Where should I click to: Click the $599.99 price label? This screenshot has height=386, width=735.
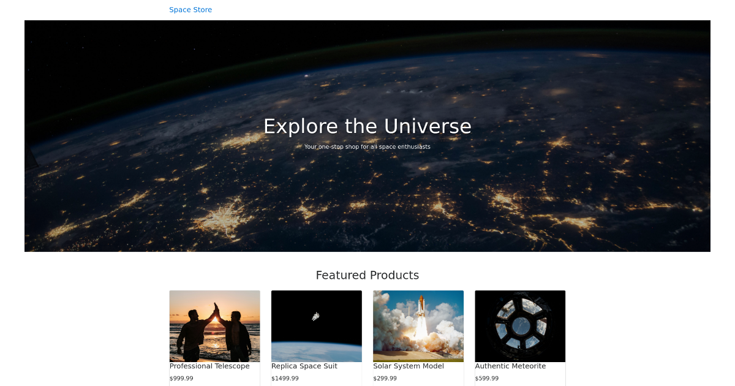click(x=487, y=378)
